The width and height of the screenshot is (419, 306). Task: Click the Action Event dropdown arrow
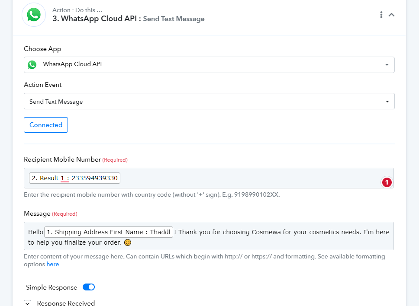click(387, 102)
